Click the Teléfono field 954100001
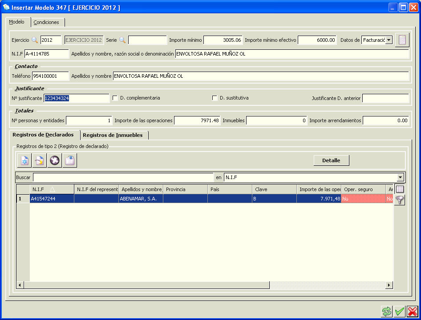 click(x=50, y=76)
